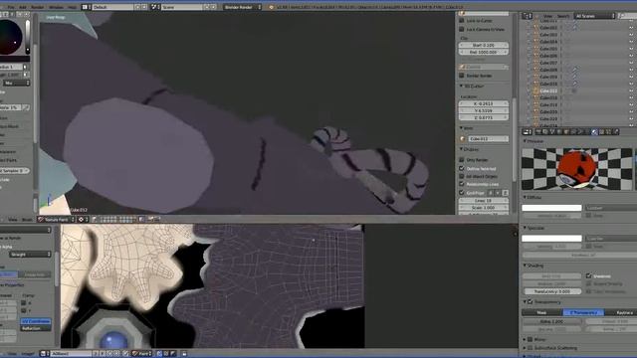The image size is (637, 358).
Task: Collapse the Specular panel
Action: click(525, 228)
